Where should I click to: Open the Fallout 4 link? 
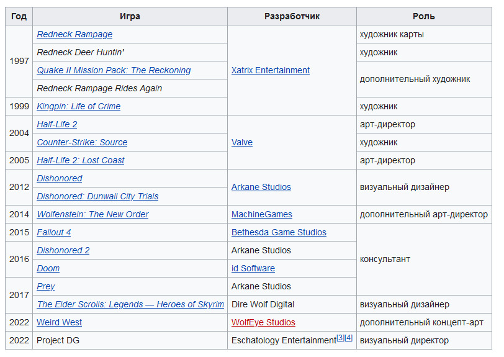click(53, 232)
